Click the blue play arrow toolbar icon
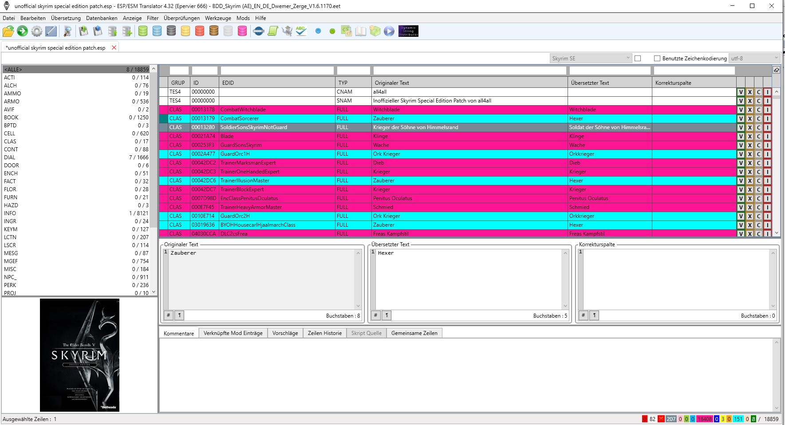 (x=389, y=31)
